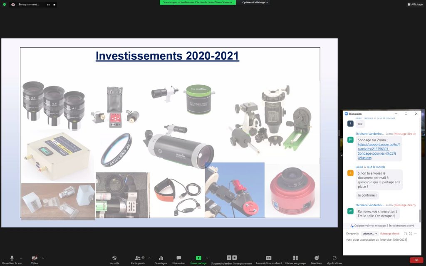The image size is (426, 266).
Task: Click the green screen-sharing notification banner
Action: (x=198, y=2)
